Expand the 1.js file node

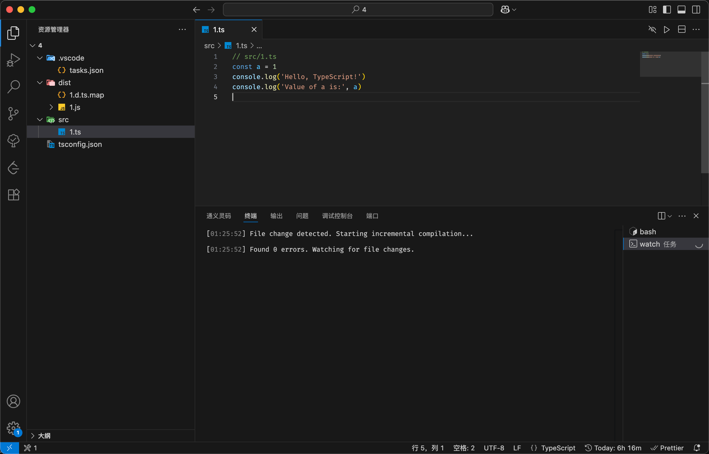click(51, 107)
